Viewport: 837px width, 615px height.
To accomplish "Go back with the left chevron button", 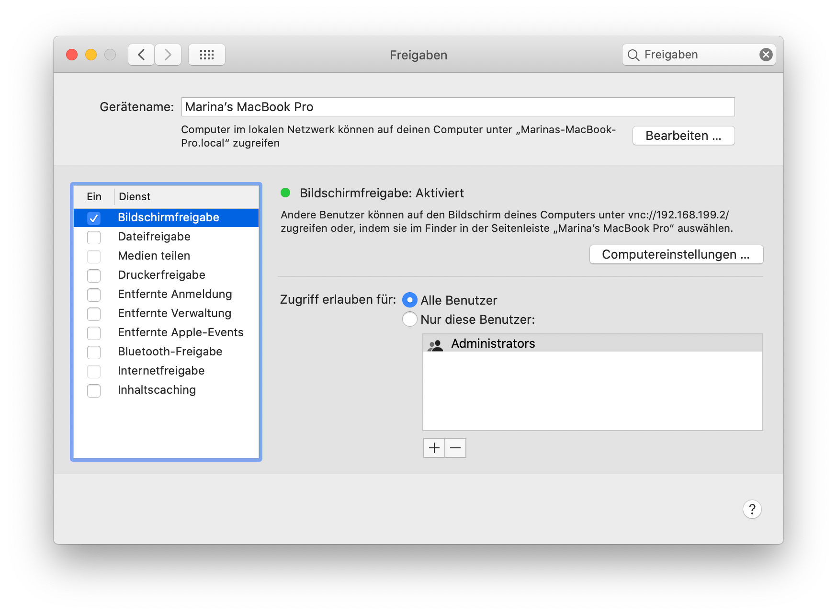I will tap(141, 55).
